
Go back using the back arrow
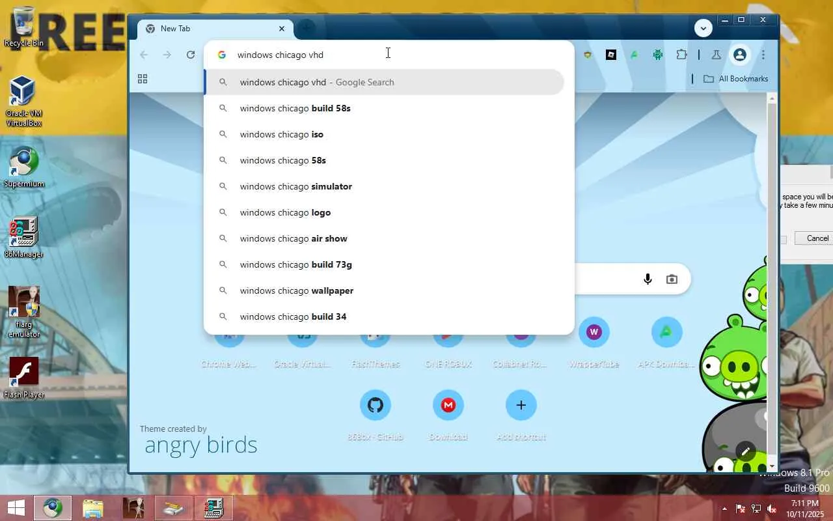[144, 55]
